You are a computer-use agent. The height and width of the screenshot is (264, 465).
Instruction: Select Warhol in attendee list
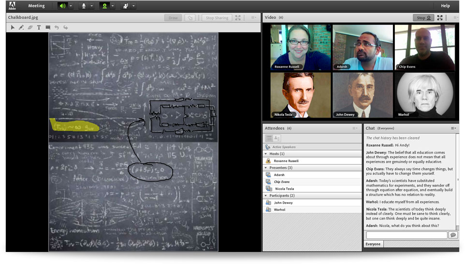(x=312, y=209)
